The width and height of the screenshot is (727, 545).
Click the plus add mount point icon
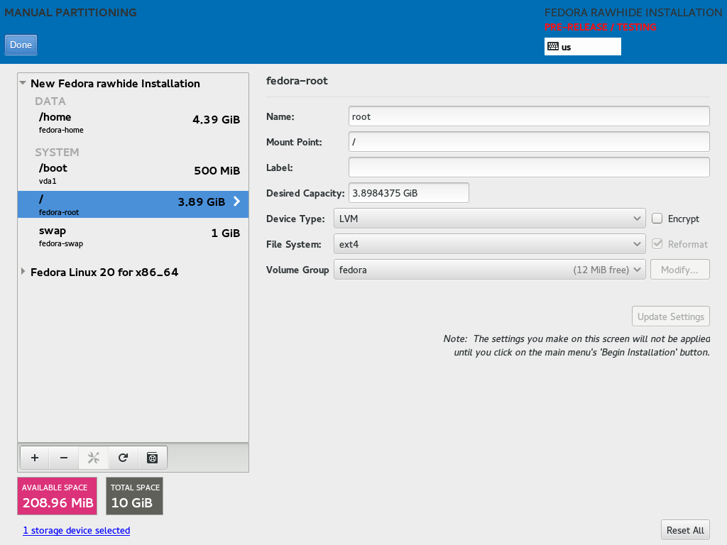pos(35,458)
